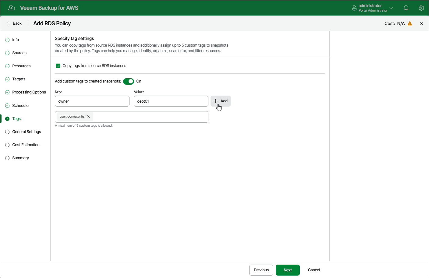Image resolution: width=429 pixels, height=278 pixels.
Task: Click the cost warning triangle icon
Action: click(410, 23)
